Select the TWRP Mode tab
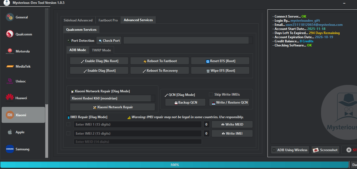357x169 pixels. pos(101,50)
